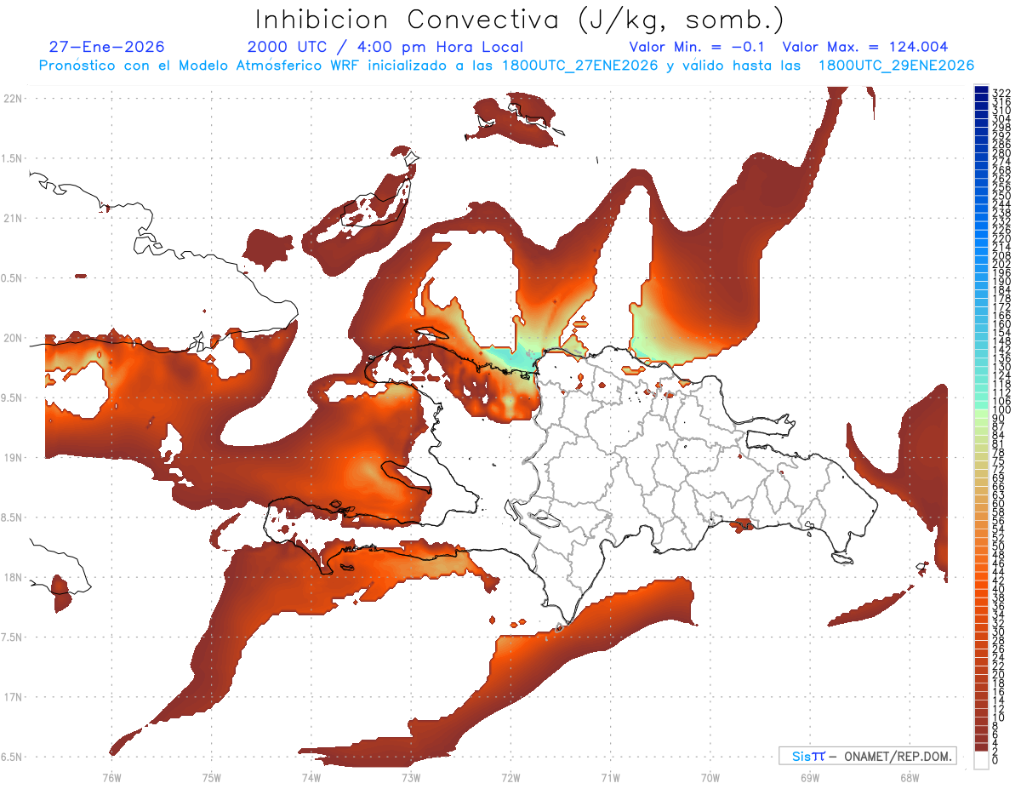The image size is (1021, 789).
Task: Click the "2000 UTC / 4:00 pm Hora Local" text
Action: [385, 47]
